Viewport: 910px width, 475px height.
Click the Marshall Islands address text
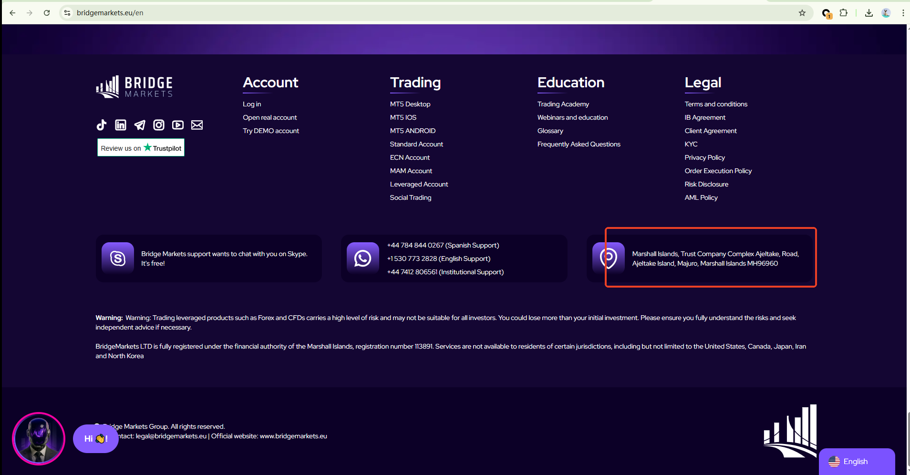[715, 258]
